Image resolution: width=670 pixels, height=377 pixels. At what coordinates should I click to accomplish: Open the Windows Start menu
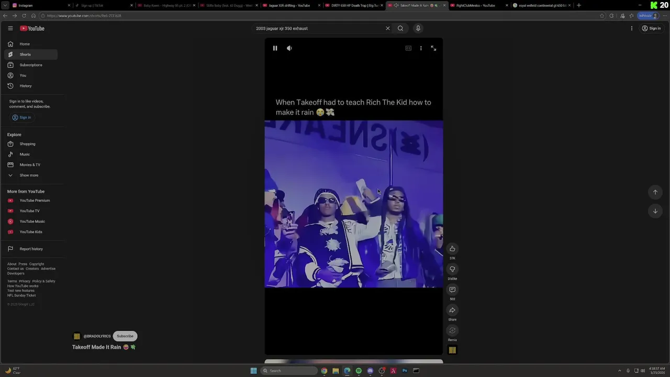[253, 371]
